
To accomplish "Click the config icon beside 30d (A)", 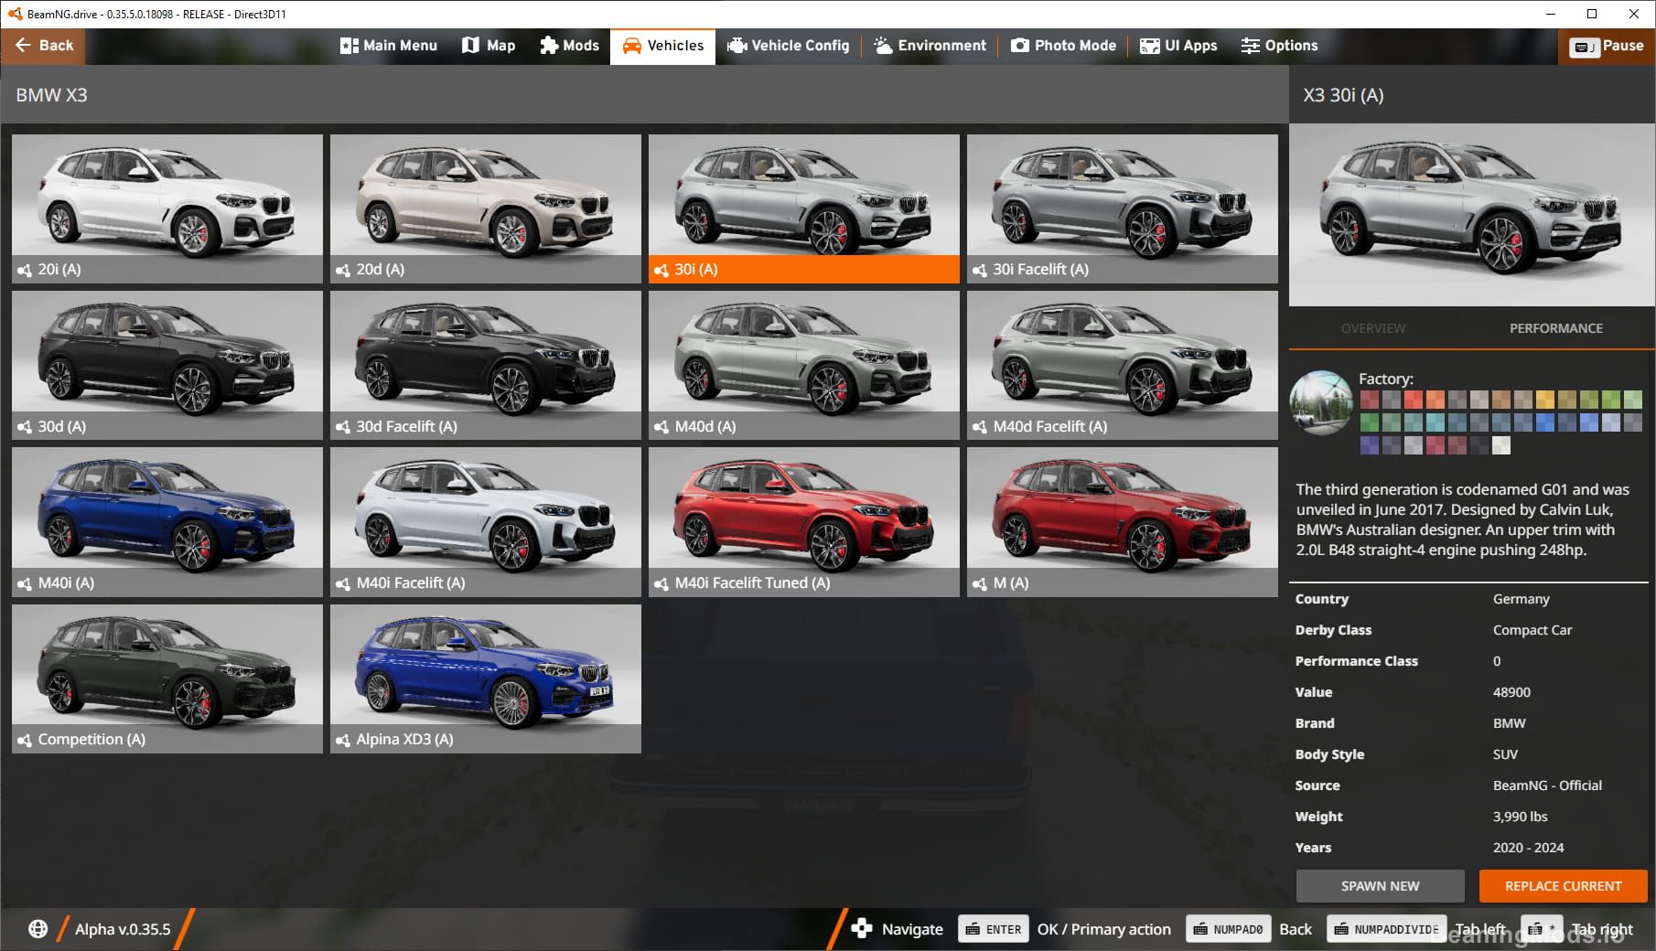I will tap(25, 427).
